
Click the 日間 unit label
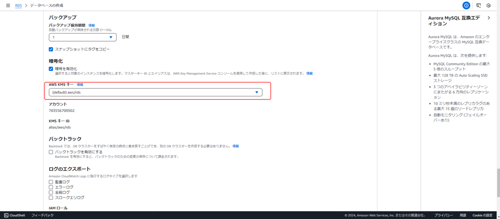pos(125,37)
